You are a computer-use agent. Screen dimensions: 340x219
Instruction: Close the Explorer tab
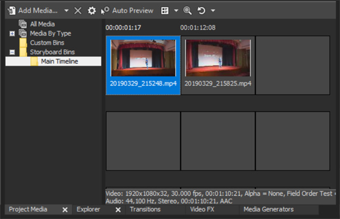point(118,209)
